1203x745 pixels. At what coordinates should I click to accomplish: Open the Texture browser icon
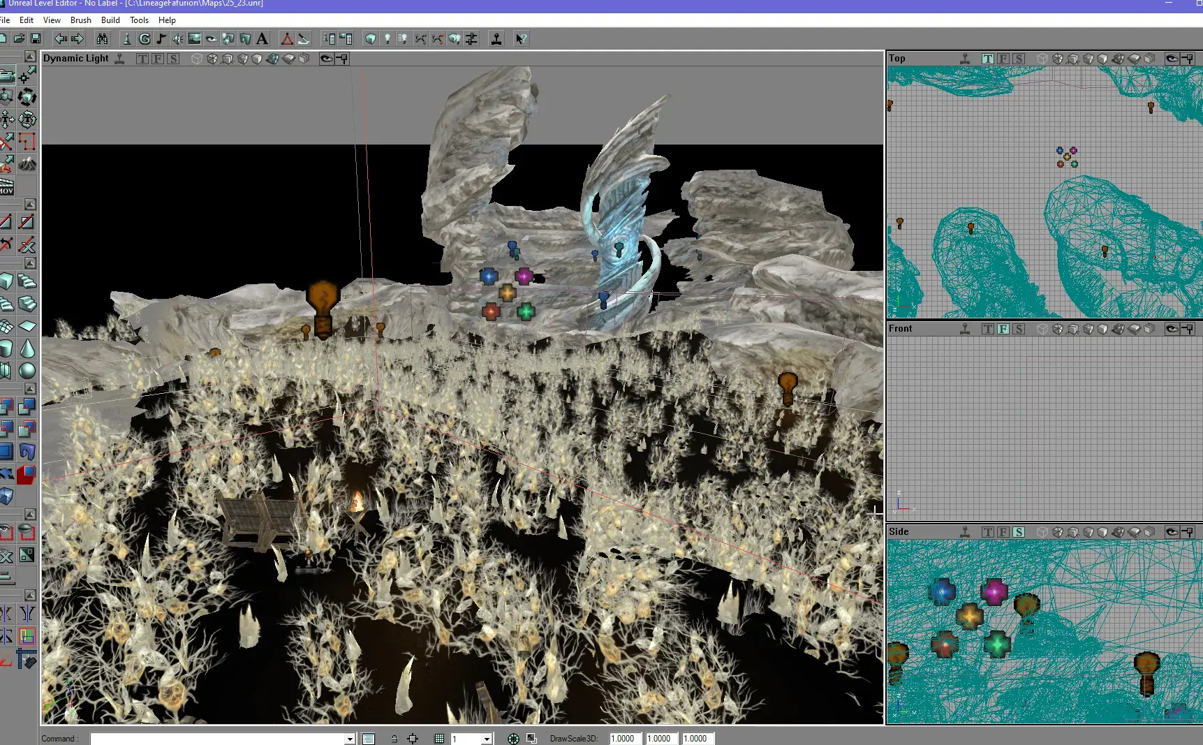coord(195,38)
